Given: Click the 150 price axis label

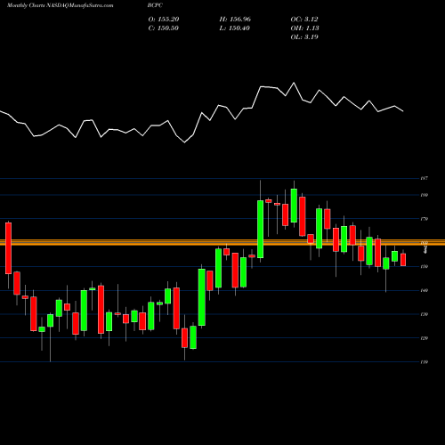Looking at the screenshot, I should point(425,266).
